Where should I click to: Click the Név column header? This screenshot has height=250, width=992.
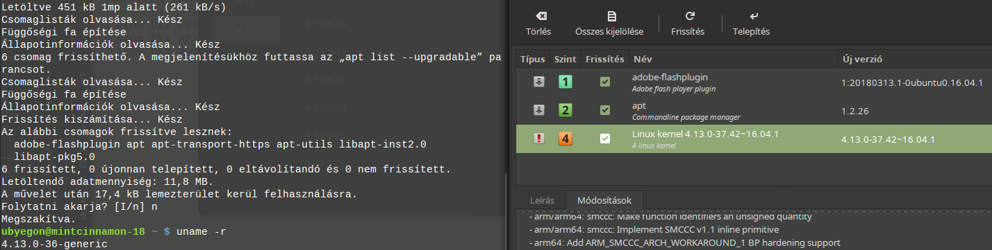(x=732, y=60)
